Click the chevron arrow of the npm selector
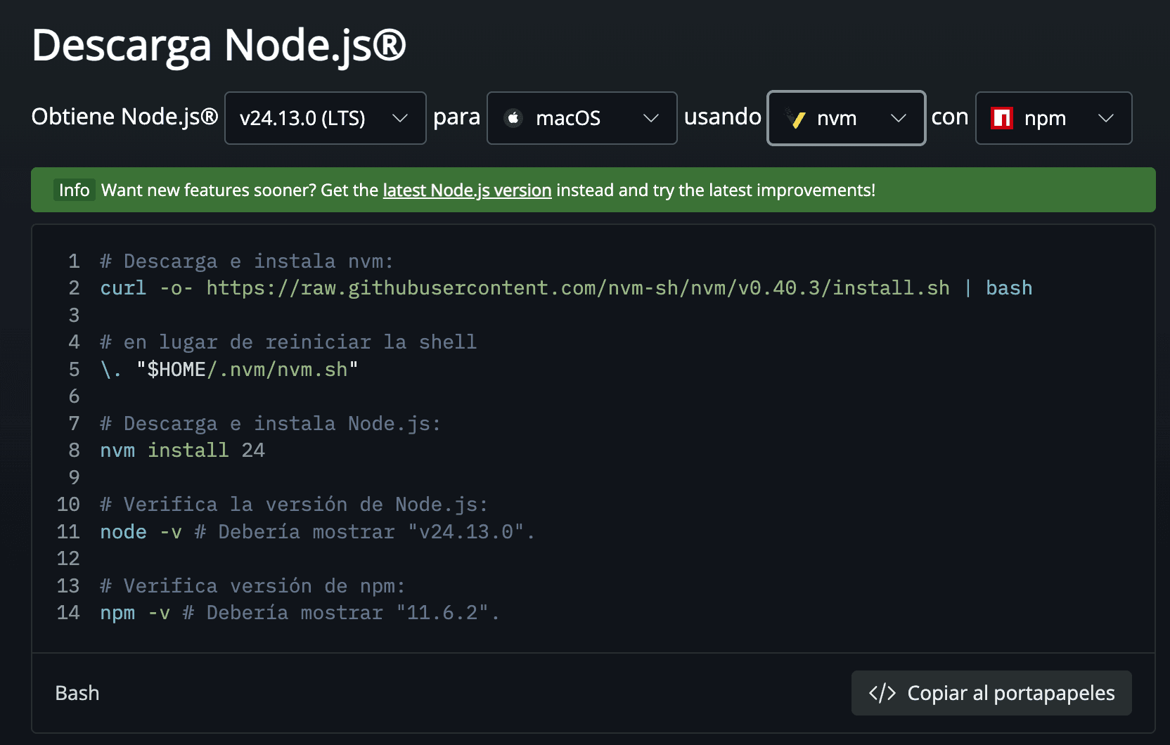The height and width of the screenshot is (745, 1170). [x=1106, y=118]
